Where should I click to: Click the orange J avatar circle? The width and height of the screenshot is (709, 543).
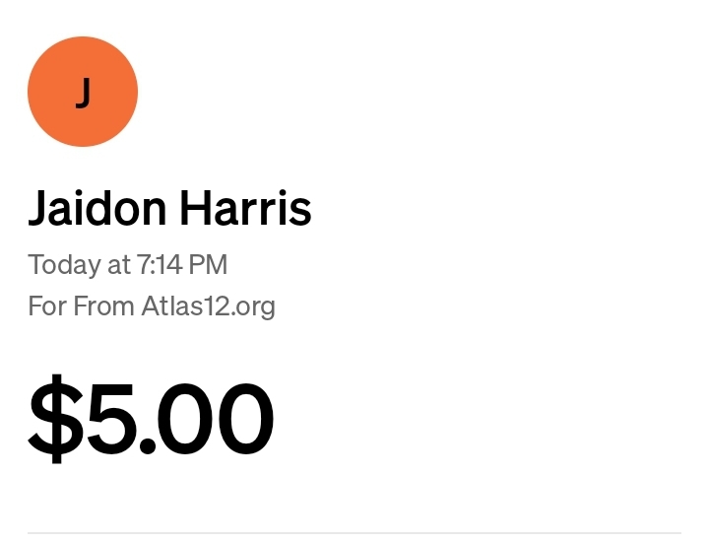(83, 92)
